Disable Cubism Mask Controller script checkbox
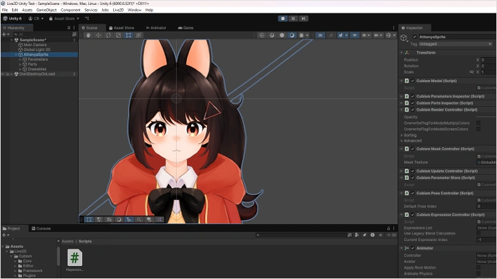The width and height of the screenshot is (497, 279). pos(413,149)
